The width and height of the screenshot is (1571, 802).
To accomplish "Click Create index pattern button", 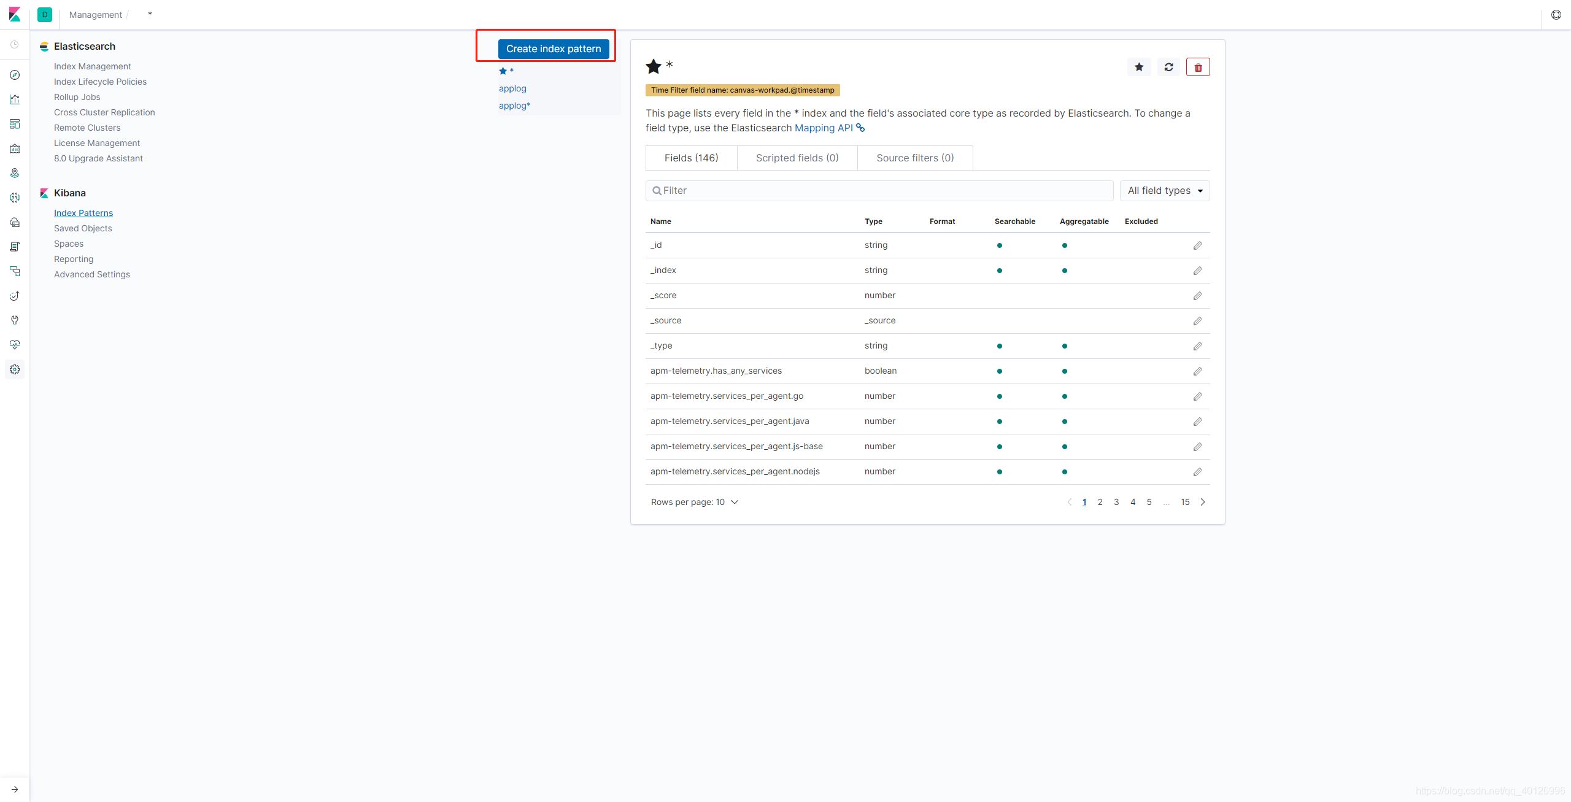I will [553, 49].
